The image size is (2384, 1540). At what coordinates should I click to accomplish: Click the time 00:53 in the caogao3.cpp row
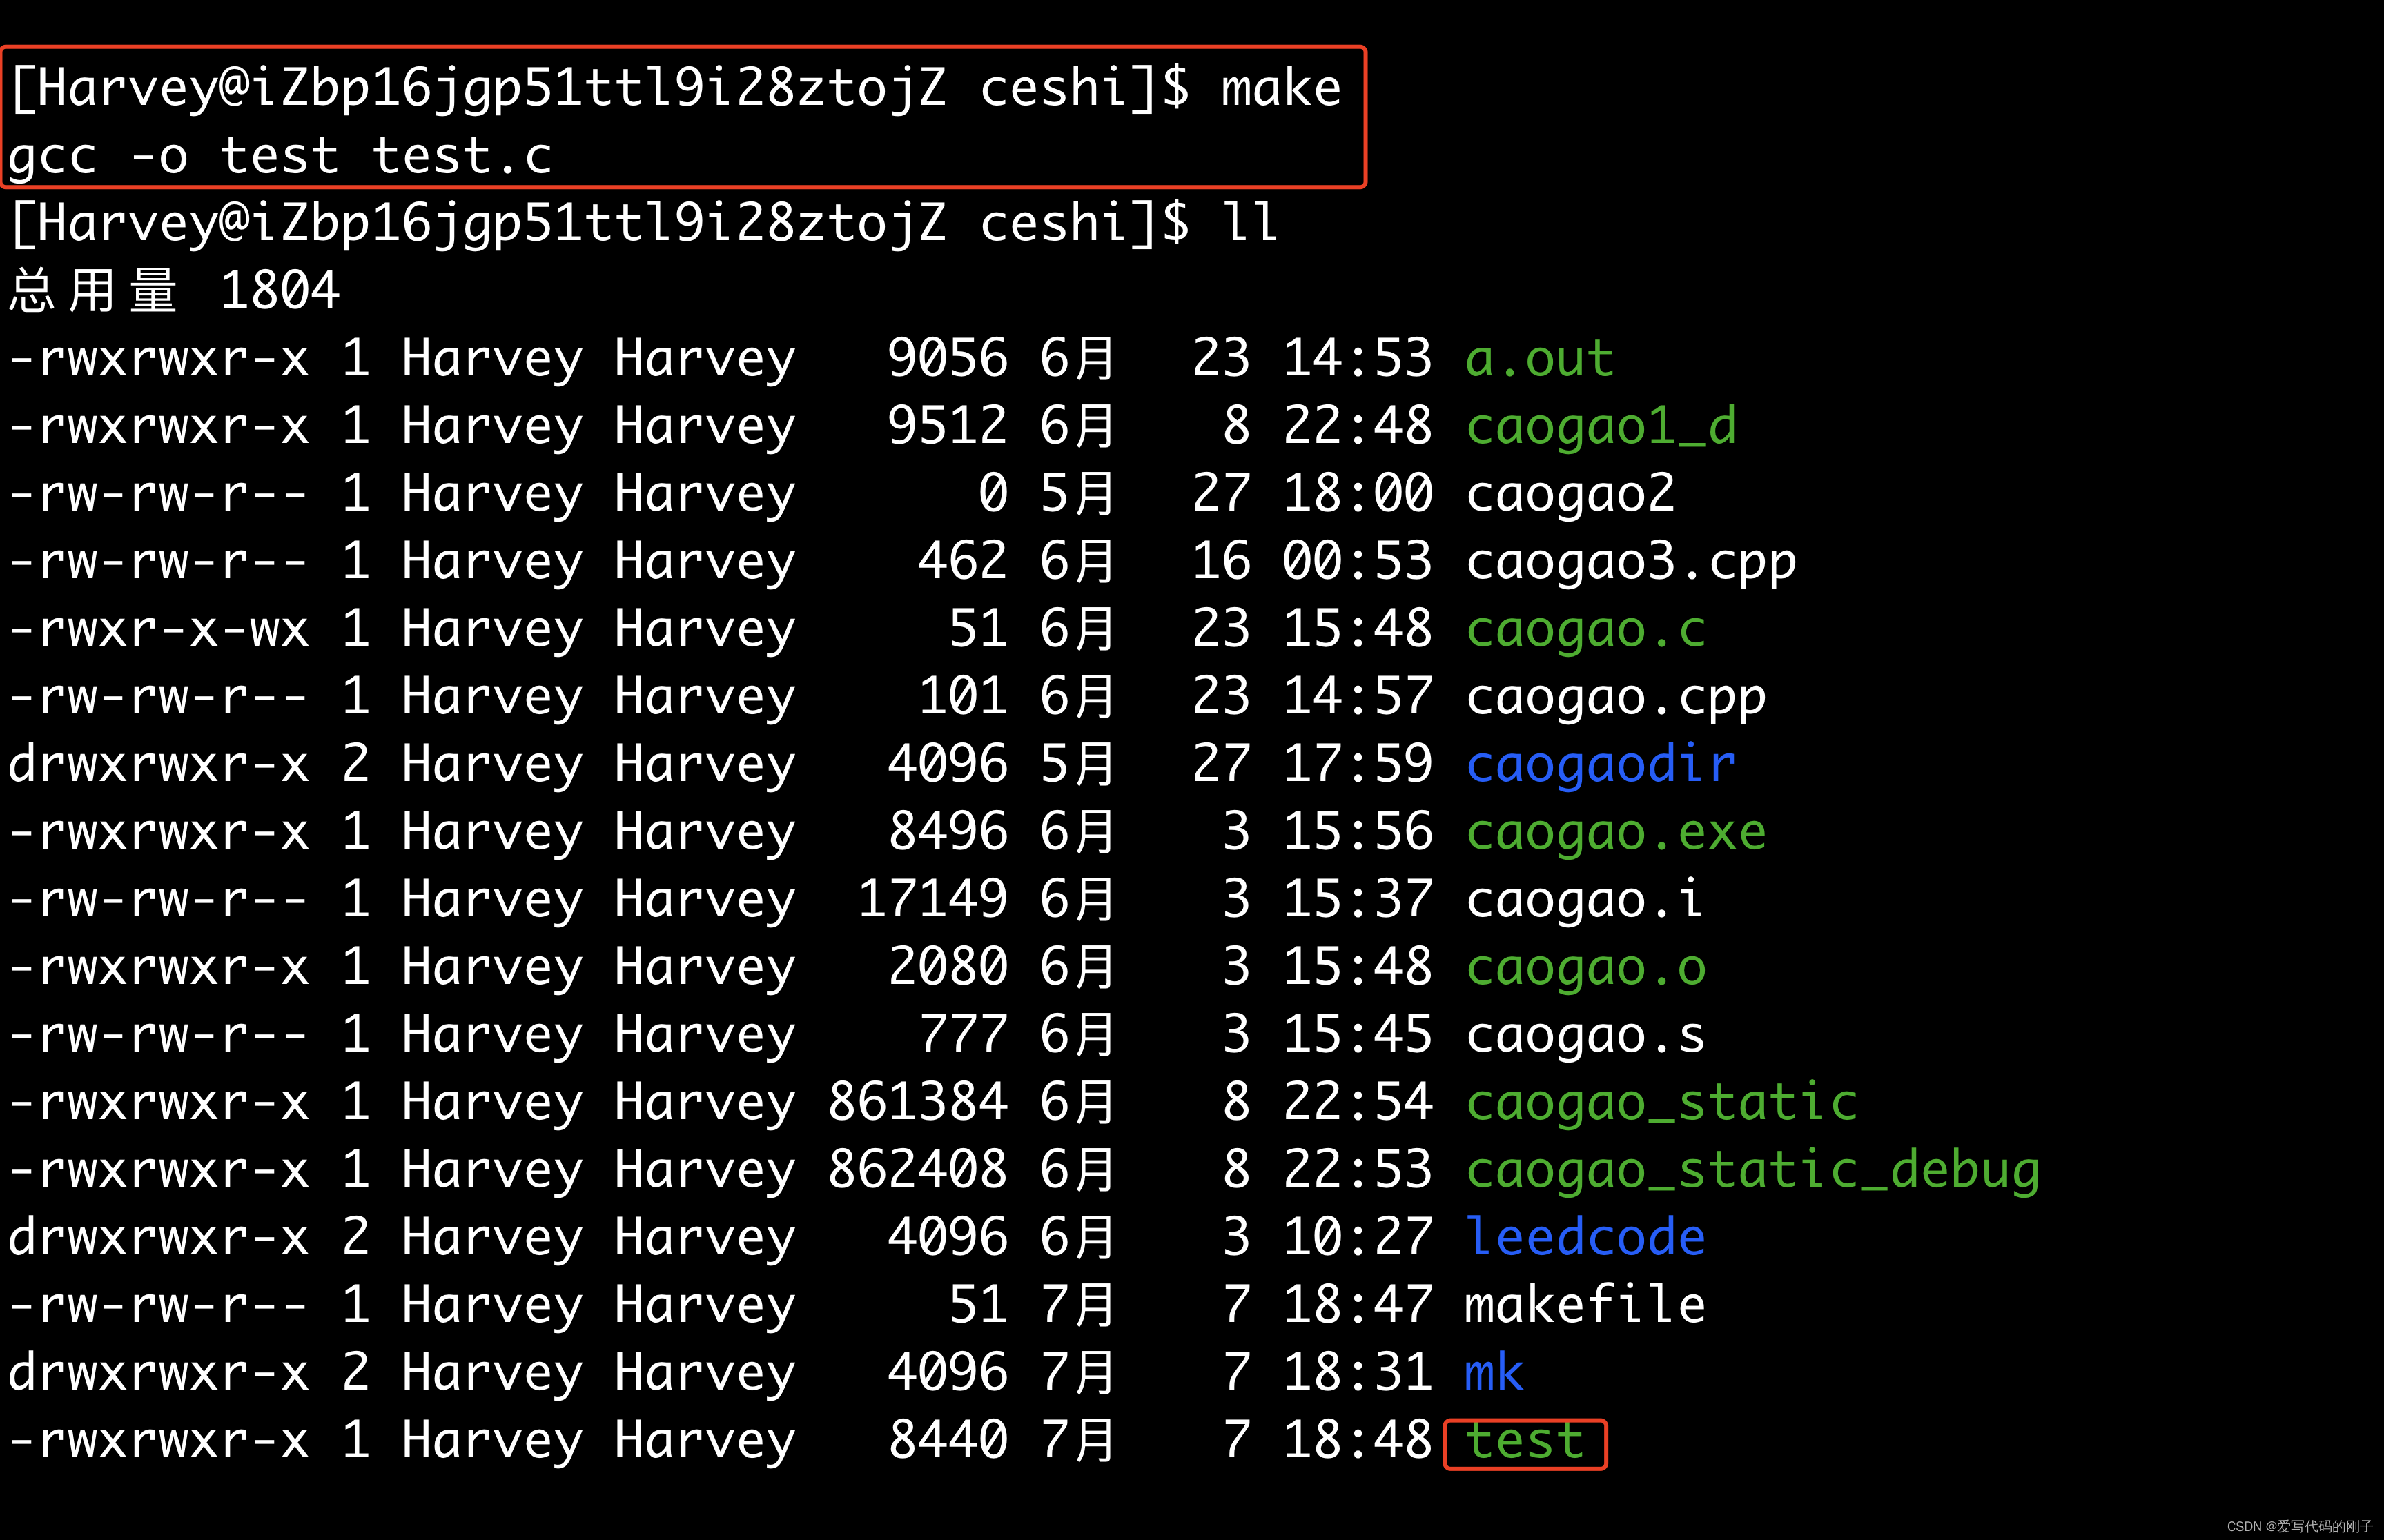coord(1358,562)
